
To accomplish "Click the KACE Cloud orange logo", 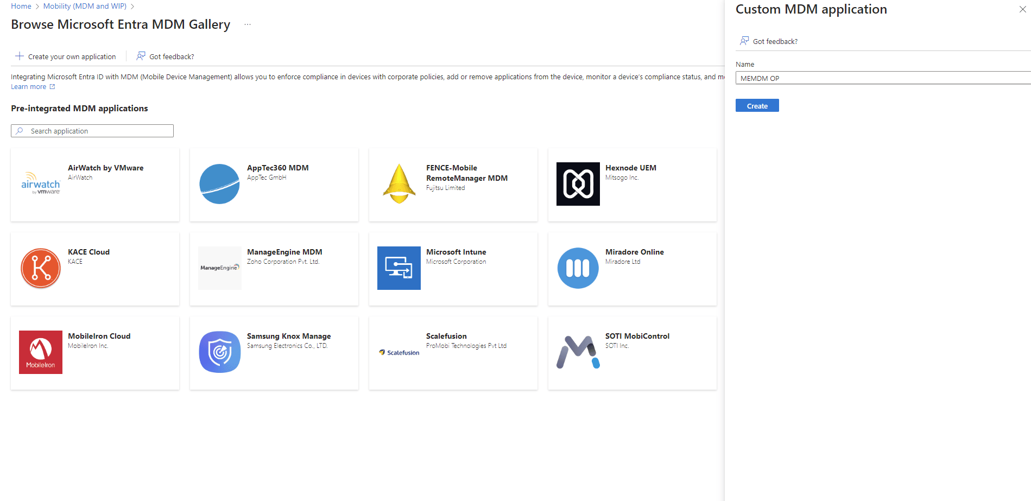I will click(41, 268).
